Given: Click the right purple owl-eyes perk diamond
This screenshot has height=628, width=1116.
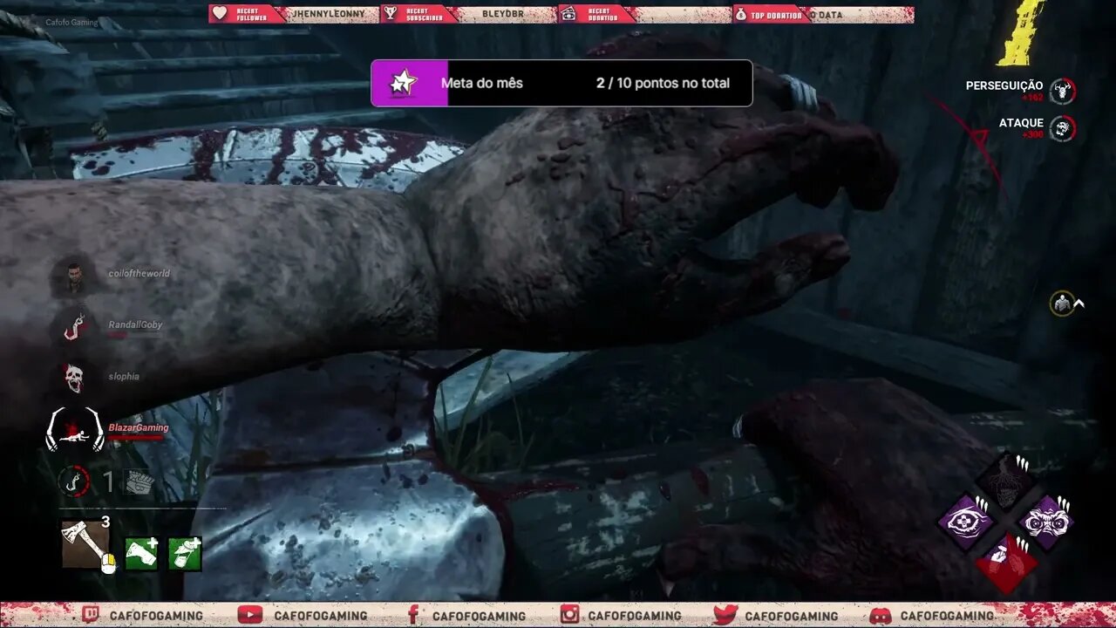Looking at the screenshot, I should [1045, 522].
